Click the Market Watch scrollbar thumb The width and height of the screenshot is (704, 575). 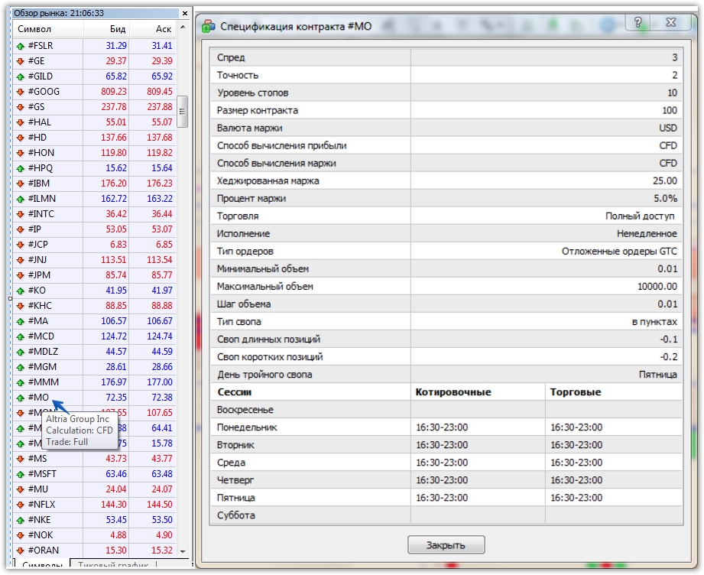click(182, 112)
